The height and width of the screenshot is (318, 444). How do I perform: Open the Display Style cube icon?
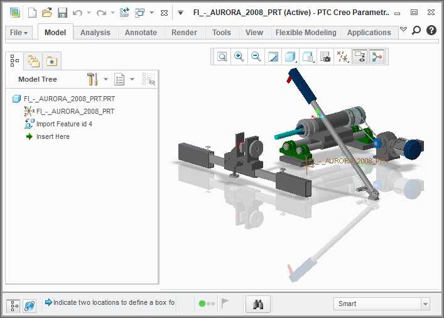[290, 57]
